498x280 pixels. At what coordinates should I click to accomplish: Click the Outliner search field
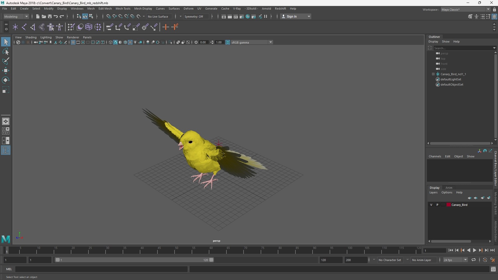coord(464,48)
